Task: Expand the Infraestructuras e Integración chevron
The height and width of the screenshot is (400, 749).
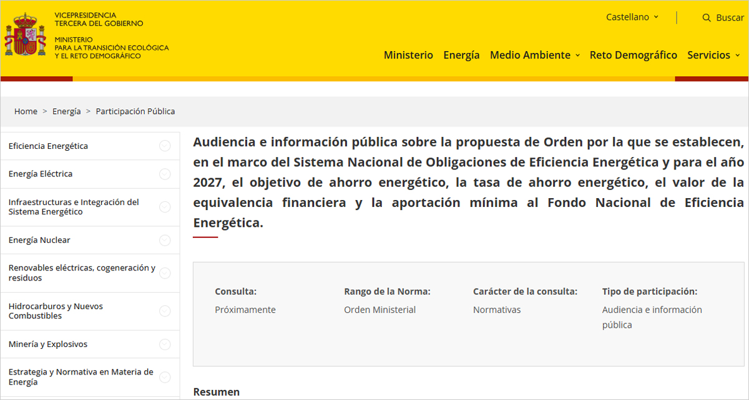Action: click(165, 207)
